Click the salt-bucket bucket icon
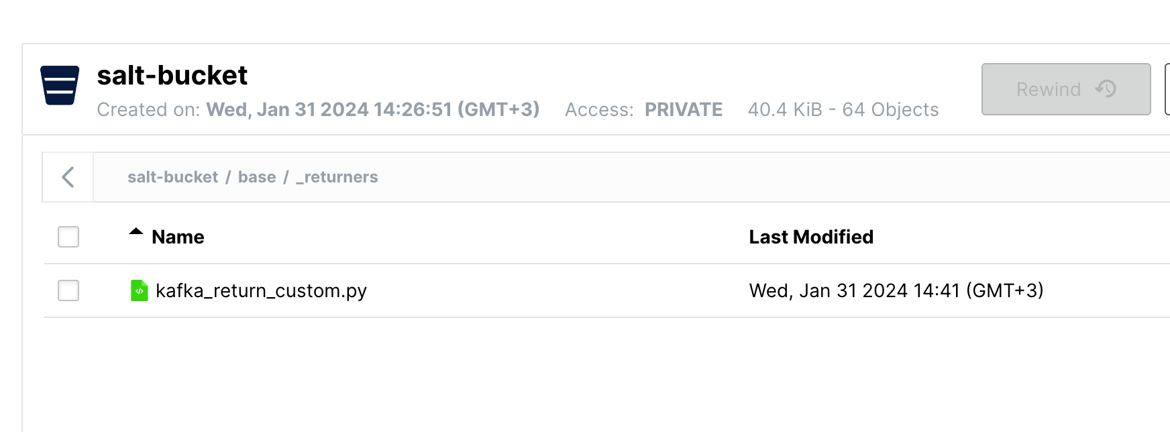This screenshot has width=1170, height=432. [60, 85]
